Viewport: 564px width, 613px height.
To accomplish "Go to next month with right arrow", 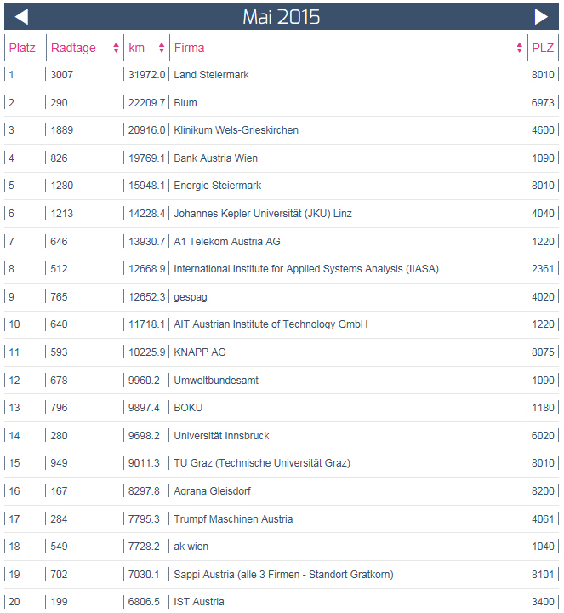I will click(x=541, y=17).
